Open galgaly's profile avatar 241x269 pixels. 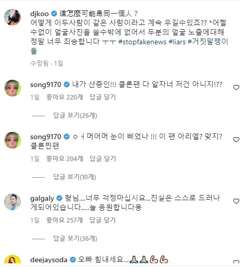tap(12, 202)
